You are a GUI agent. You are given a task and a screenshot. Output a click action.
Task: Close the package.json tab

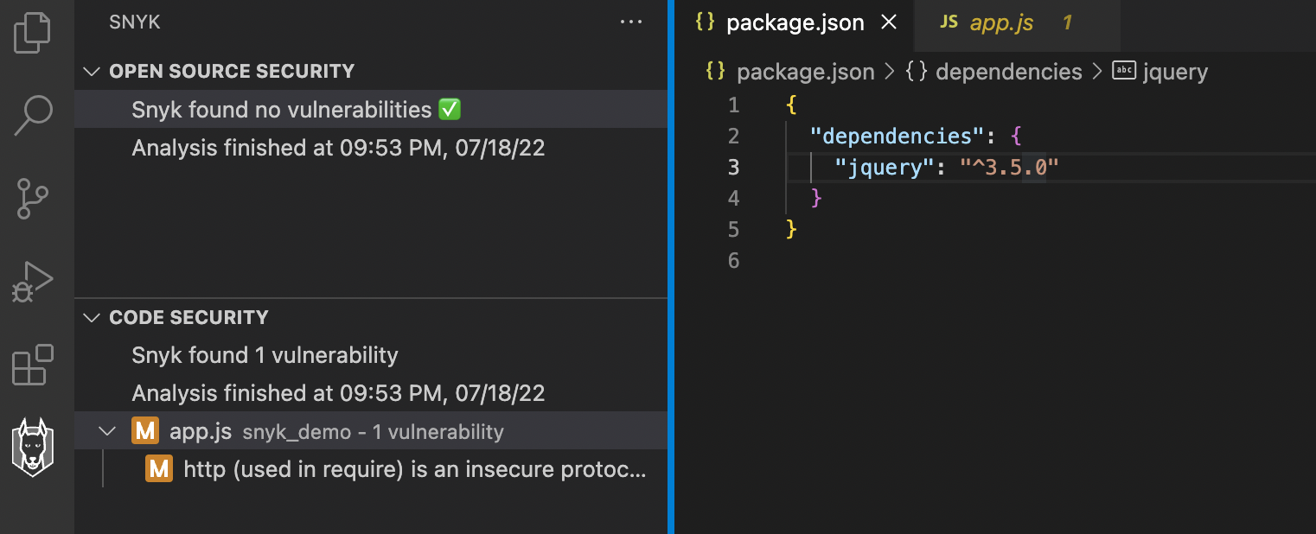click(888, 23)
